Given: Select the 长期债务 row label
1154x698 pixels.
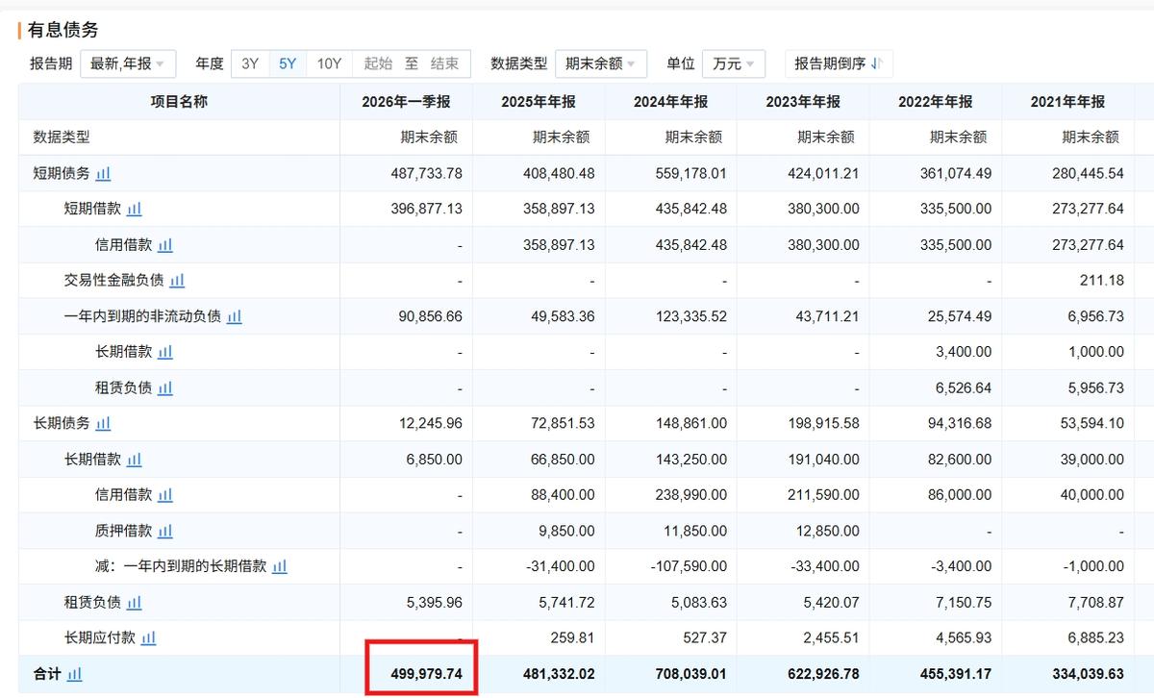Looking at the screenshot, I should (x=62, y=423).
